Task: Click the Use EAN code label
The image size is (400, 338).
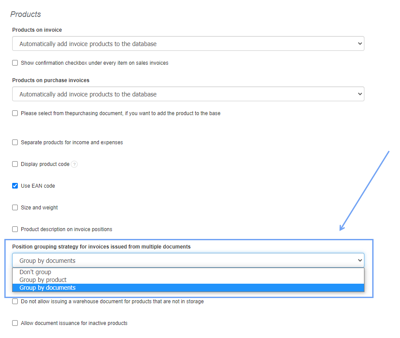Action: 38,186
